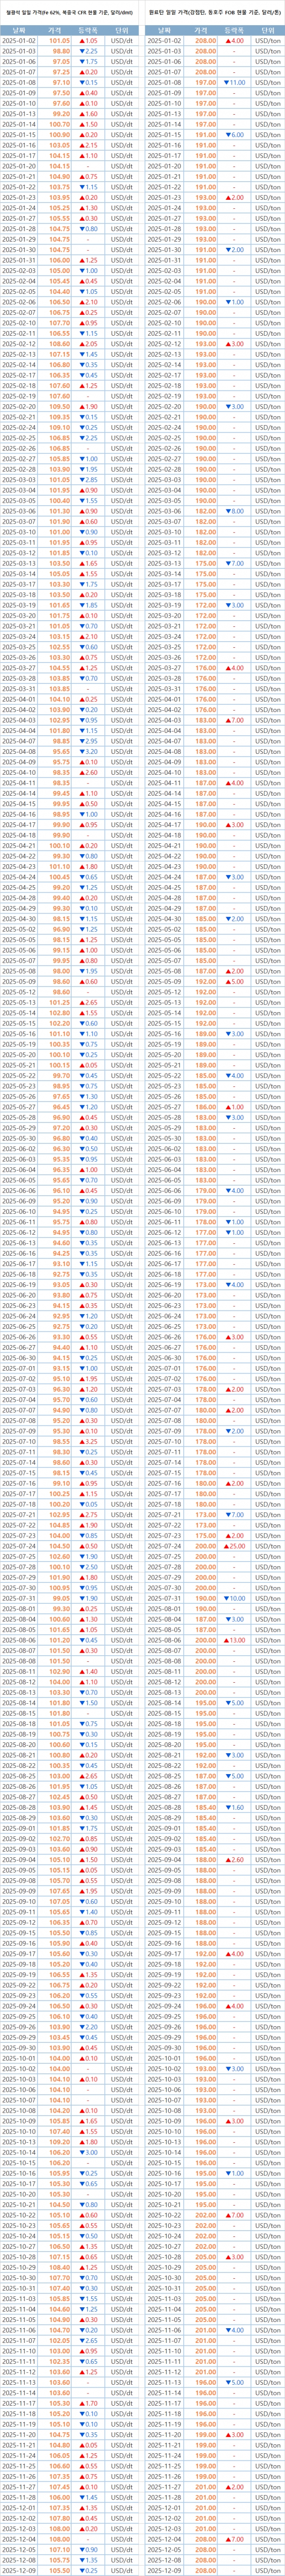Click up arrow beside 13.00 on coal 2025-08-06
This screenshot has width=285, height=2576.
tap(227, 1641)
